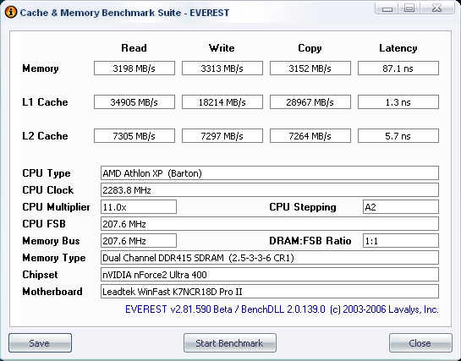
Task: Click the Close button at bottom right
Action: [420, 342]
